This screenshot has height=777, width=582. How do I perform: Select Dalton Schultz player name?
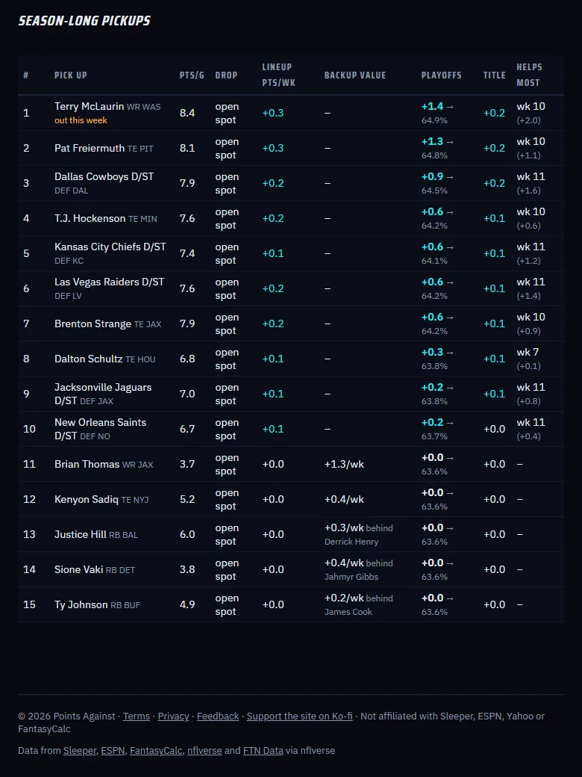89,359
